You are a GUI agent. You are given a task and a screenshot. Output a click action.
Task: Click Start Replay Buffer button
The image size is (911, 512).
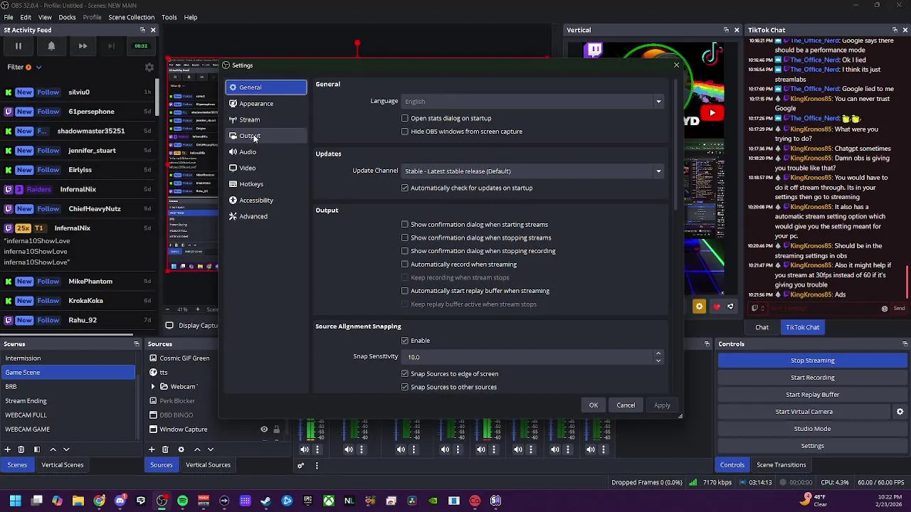point(812,395)
